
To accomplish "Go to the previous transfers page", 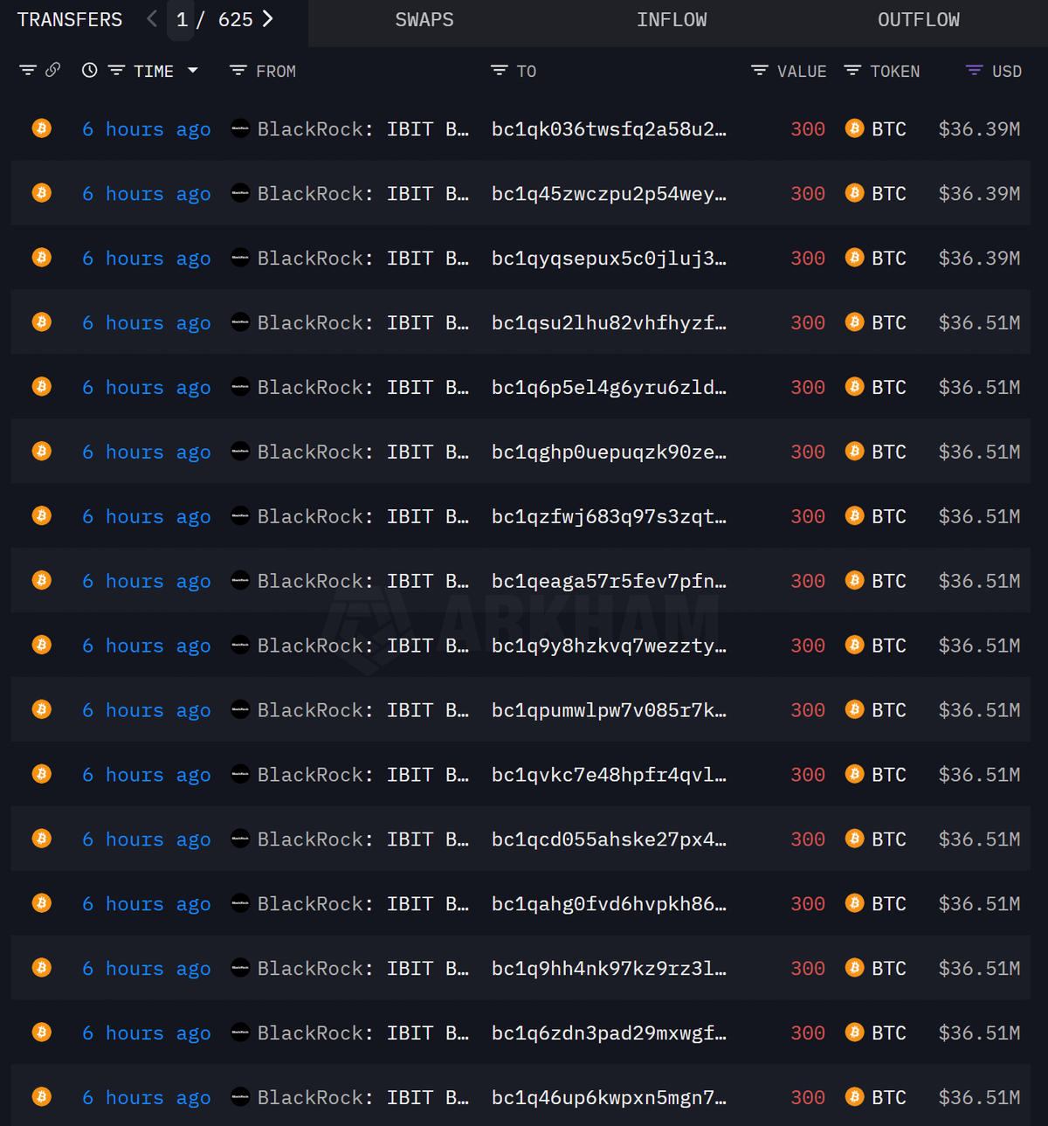I will [x=152, y=19].
